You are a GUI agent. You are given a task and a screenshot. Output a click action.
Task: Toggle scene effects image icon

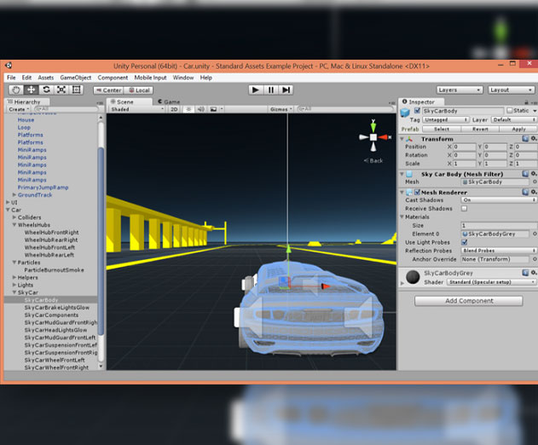point(213,109)
